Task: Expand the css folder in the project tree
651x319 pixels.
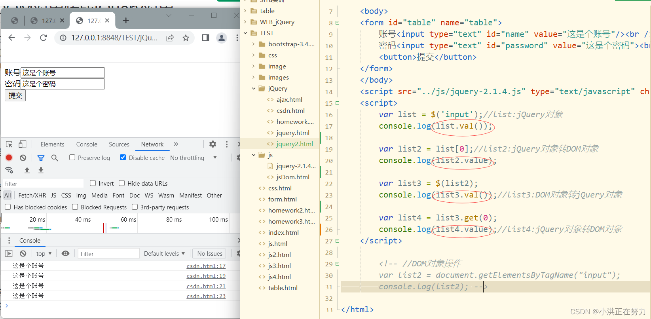Action: coord(254,55)
